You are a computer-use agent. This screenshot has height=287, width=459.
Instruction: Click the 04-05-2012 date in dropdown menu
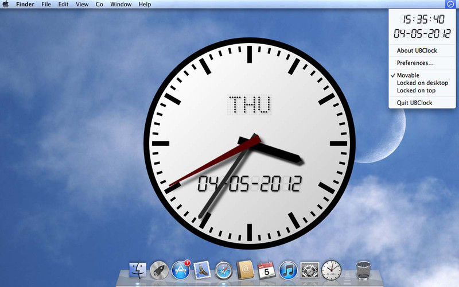422,33
